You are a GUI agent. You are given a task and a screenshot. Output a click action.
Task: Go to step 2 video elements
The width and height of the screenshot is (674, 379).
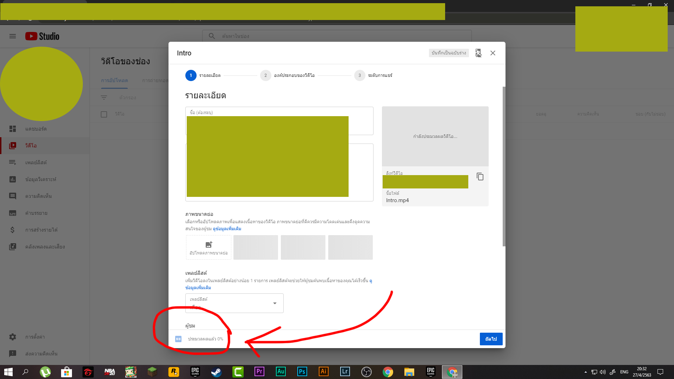coord(265,75)
